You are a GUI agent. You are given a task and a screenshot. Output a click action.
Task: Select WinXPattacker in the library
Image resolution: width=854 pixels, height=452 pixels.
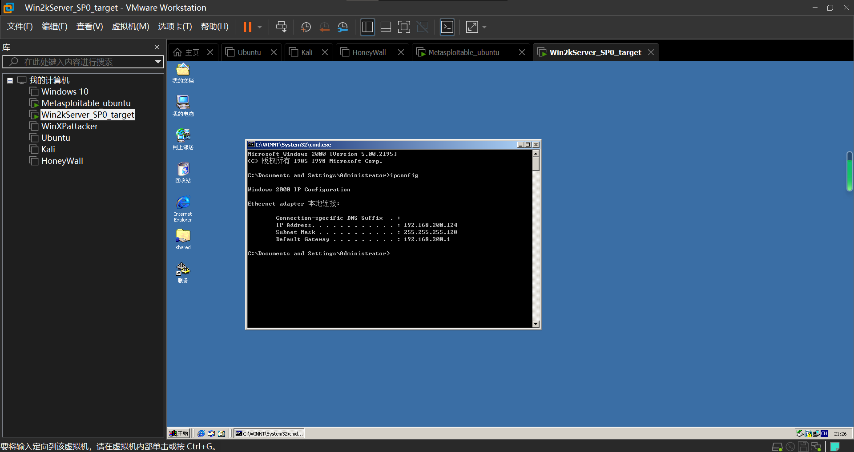point(69,126)
